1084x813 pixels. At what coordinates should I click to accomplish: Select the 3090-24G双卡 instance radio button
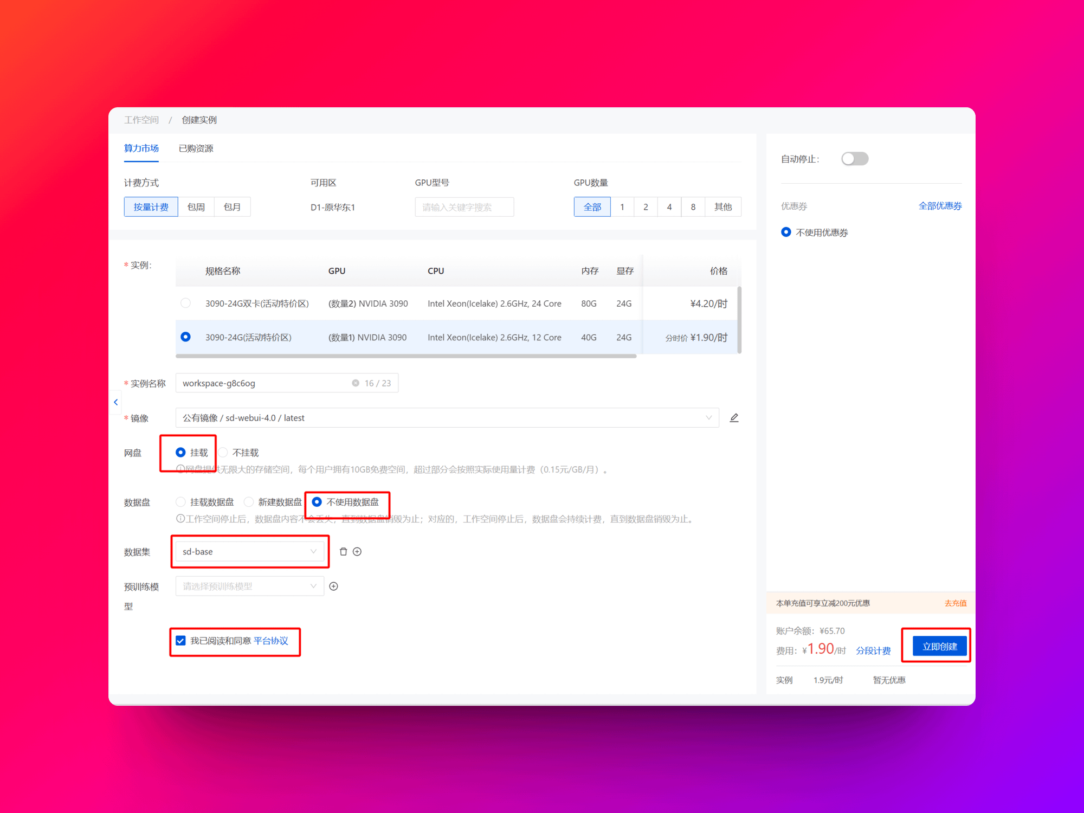tap(185, 303)
